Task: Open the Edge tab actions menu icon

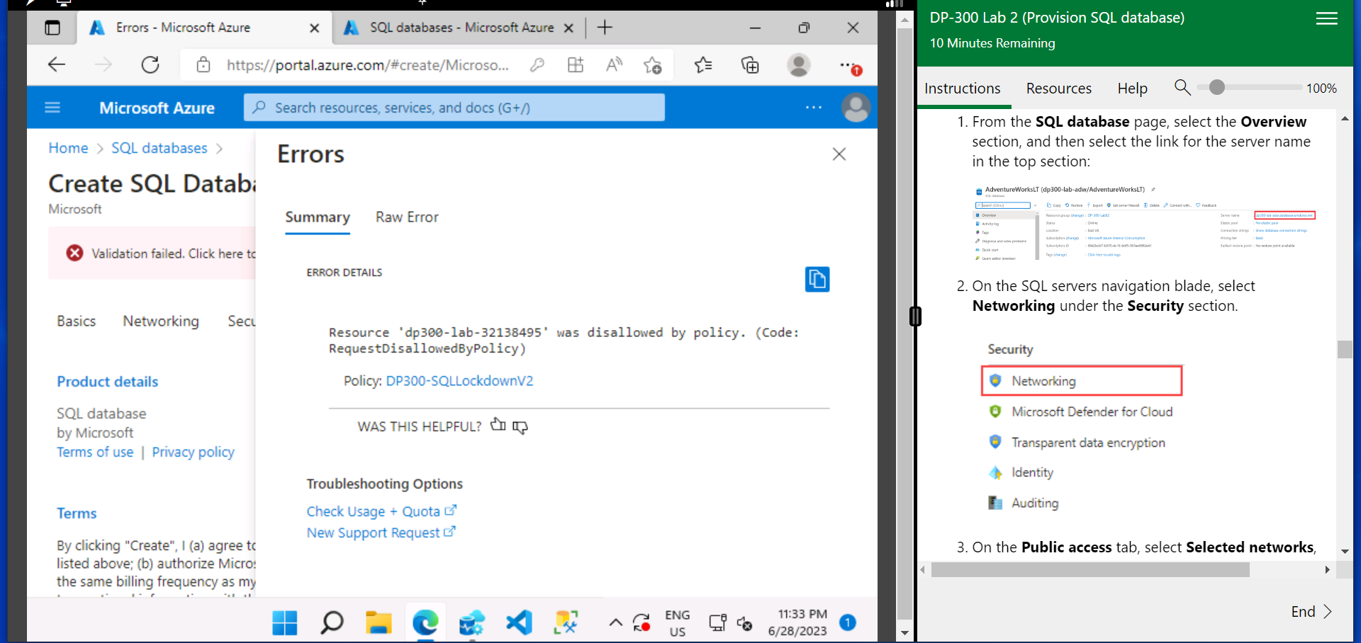Action: tap(52, 28)
